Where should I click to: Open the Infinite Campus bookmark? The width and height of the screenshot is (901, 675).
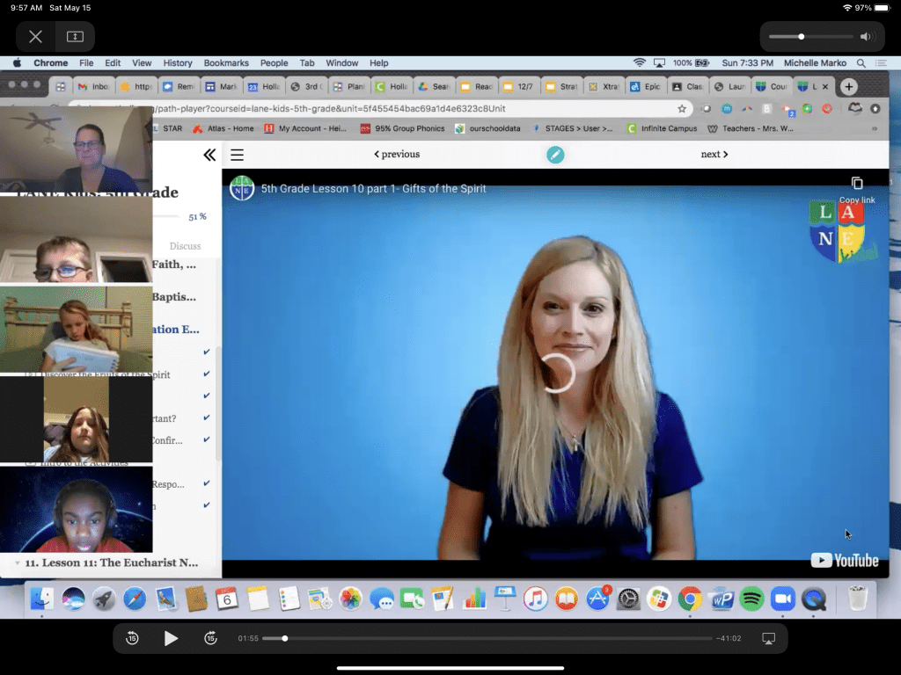click(x=663, y=128)
